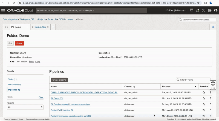Image resolution: width=219 pixels, height=121 pixels.
Task: Go to Project_B breadcrumb
Action: [52, 19]
